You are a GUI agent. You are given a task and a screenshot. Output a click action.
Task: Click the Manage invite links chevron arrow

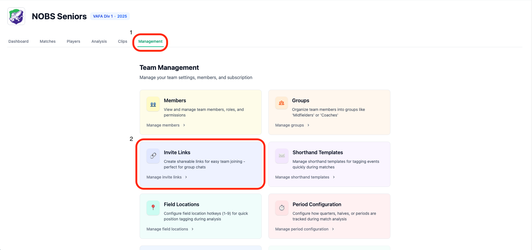point(186,177)
